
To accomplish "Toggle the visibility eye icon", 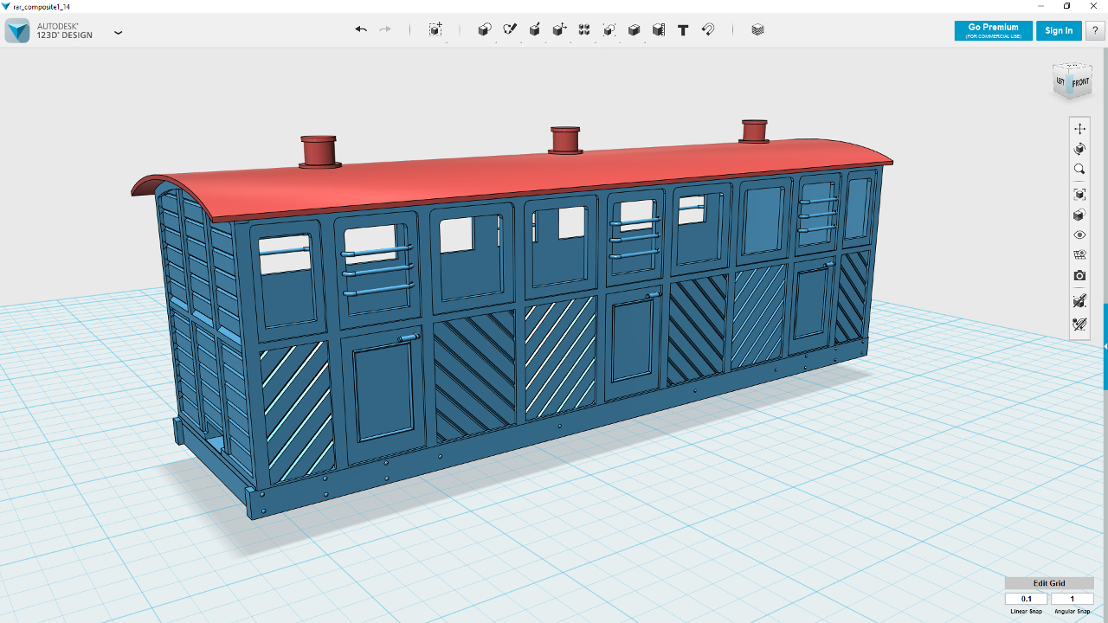I will pos(1079,235).
